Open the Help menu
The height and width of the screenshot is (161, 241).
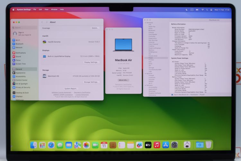62,10
